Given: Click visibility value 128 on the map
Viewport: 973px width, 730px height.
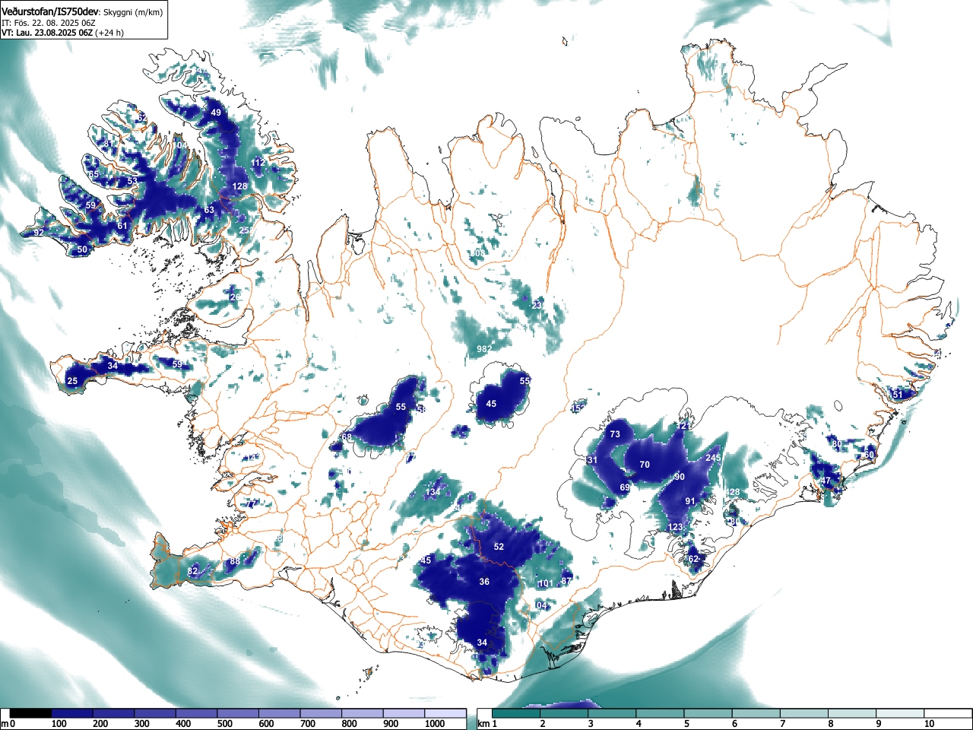Looking at the screenshot, I should pos(239,186).
